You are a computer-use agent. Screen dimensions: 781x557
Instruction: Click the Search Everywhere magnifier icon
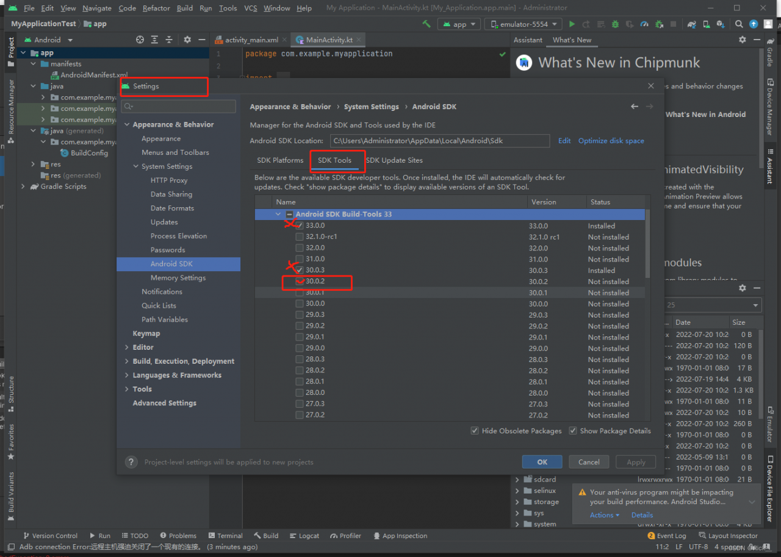point(739,24)
